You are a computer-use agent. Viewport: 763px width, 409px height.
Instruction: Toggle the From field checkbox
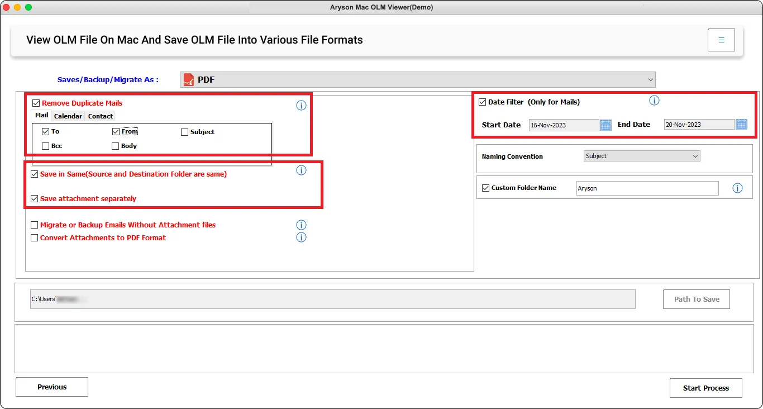(x=116, y=132)
